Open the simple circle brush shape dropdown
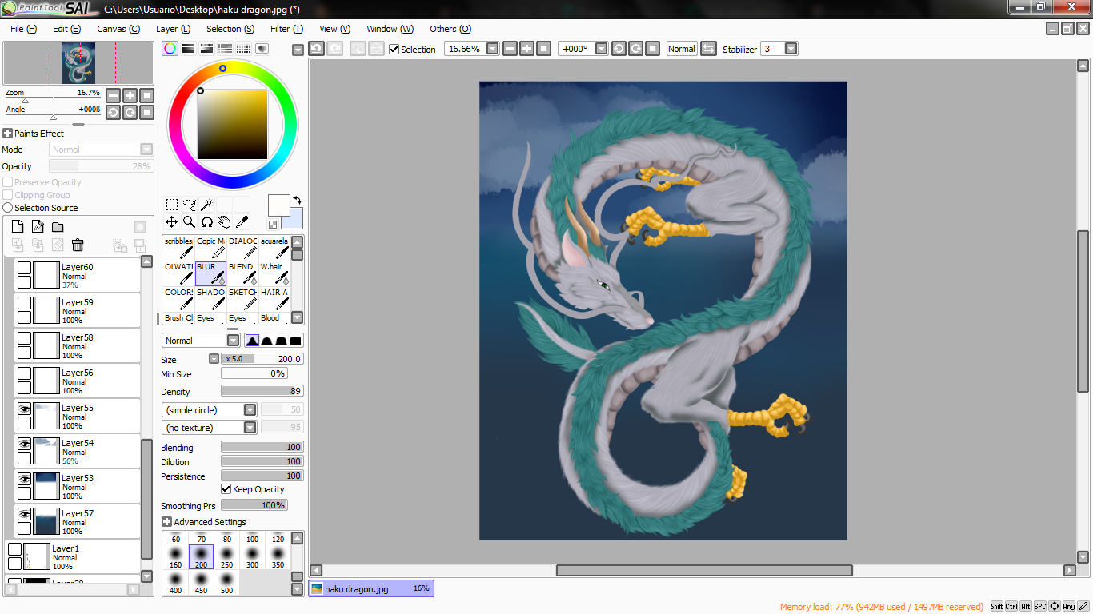The image size is (1093, 614). pyautogui.click(x=250, y=410)
